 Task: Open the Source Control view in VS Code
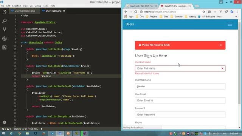pyautogui.click(x=5, y=29)
